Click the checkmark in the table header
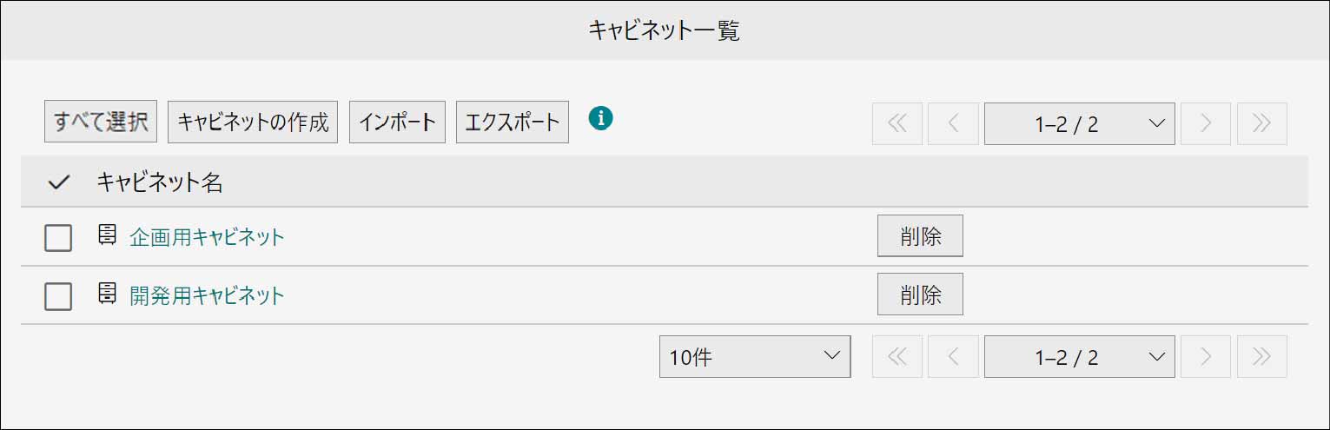The height and width of the screenshot is (430, 1330). point(58,182)
